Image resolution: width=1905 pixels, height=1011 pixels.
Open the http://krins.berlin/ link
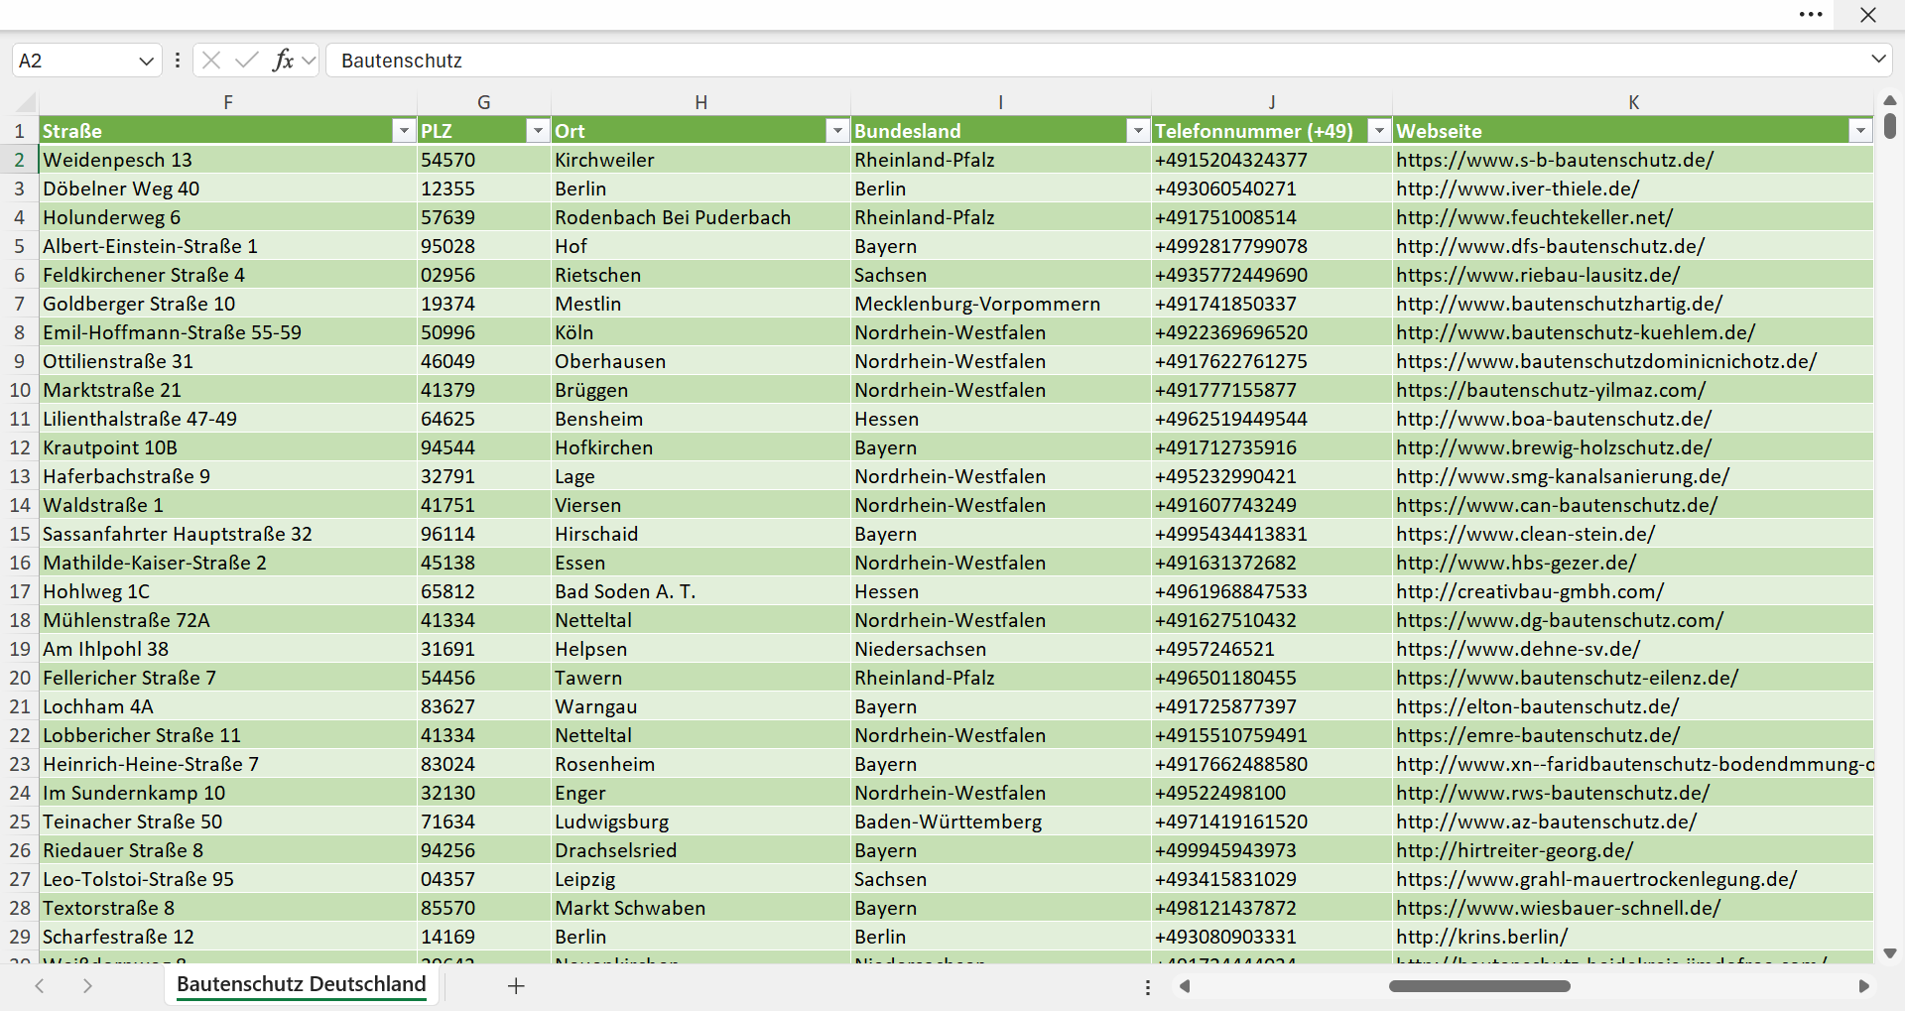click(1482, 937)
